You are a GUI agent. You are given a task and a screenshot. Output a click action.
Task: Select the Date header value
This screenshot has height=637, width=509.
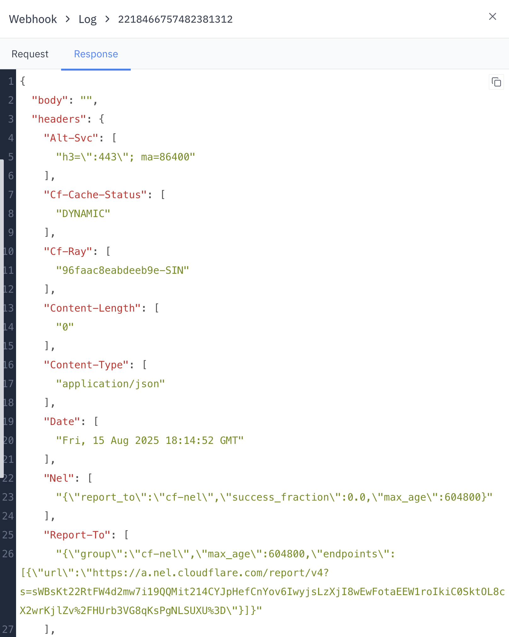pyautogui.click(x=150, y=440)
